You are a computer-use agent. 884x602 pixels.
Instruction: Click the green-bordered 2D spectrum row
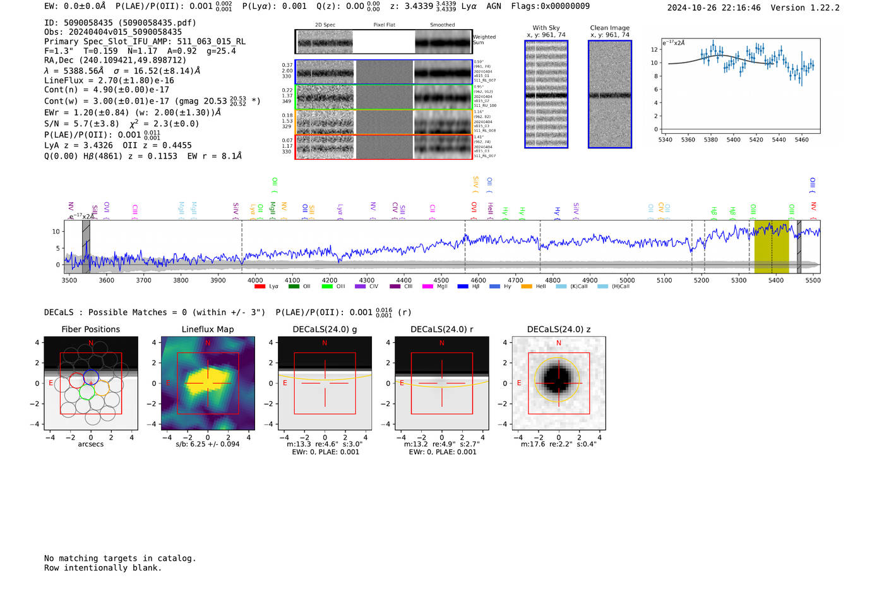(x=384, y=97)
